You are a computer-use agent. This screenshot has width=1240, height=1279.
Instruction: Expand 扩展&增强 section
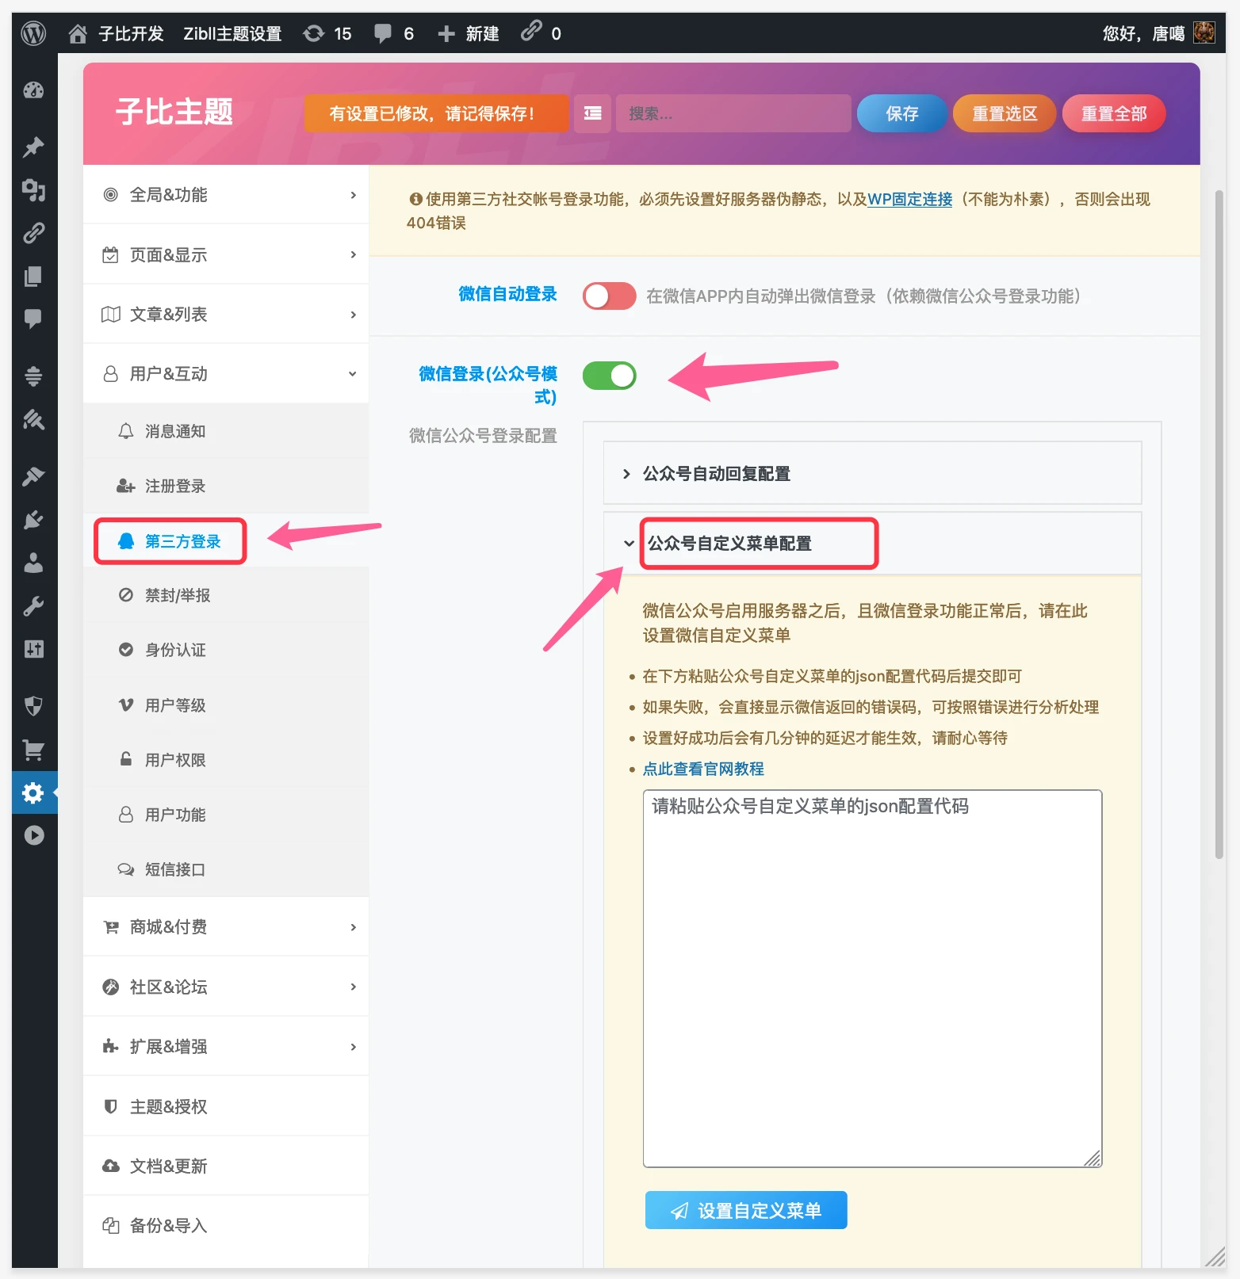(226, 1046)
